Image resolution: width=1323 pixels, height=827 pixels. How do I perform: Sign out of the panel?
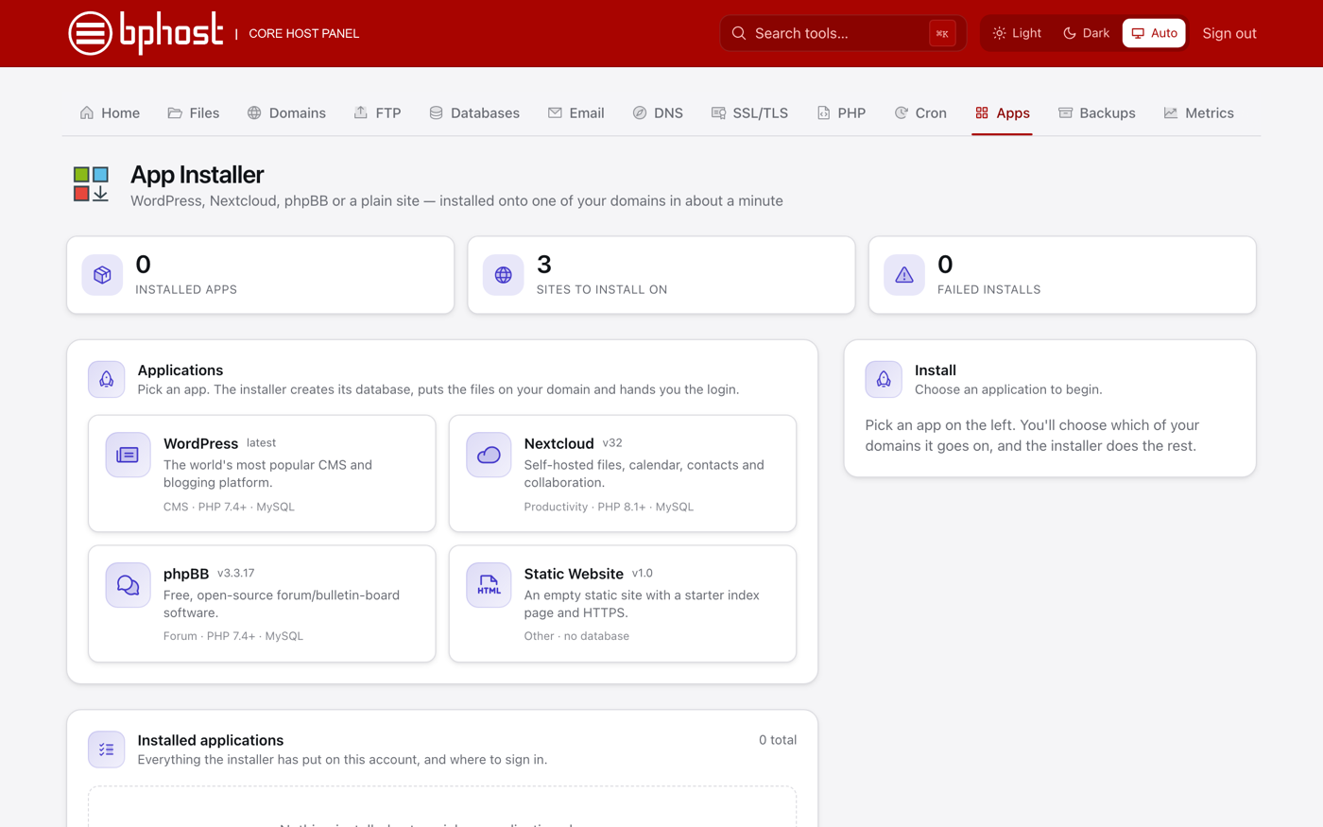pyautogui.click(x=1229, y=33)
